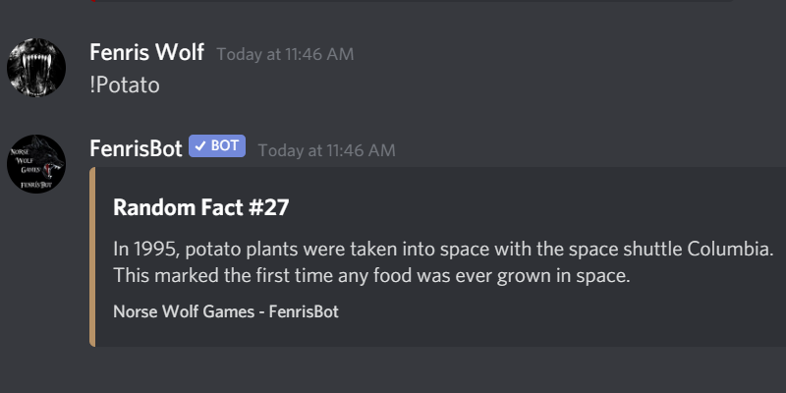Select the !Potato command message
Image resolution: width=786 pixels, height=393 pixels.
click(x=125, y=85)
